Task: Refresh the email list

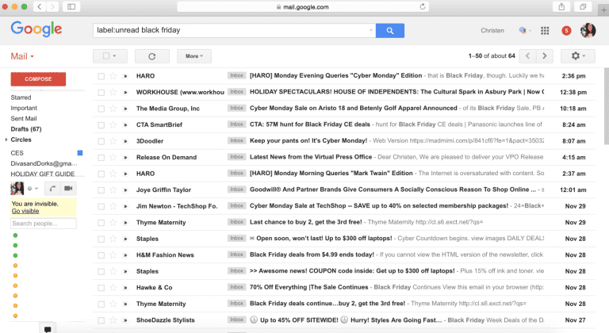Action: pos(151,56)
